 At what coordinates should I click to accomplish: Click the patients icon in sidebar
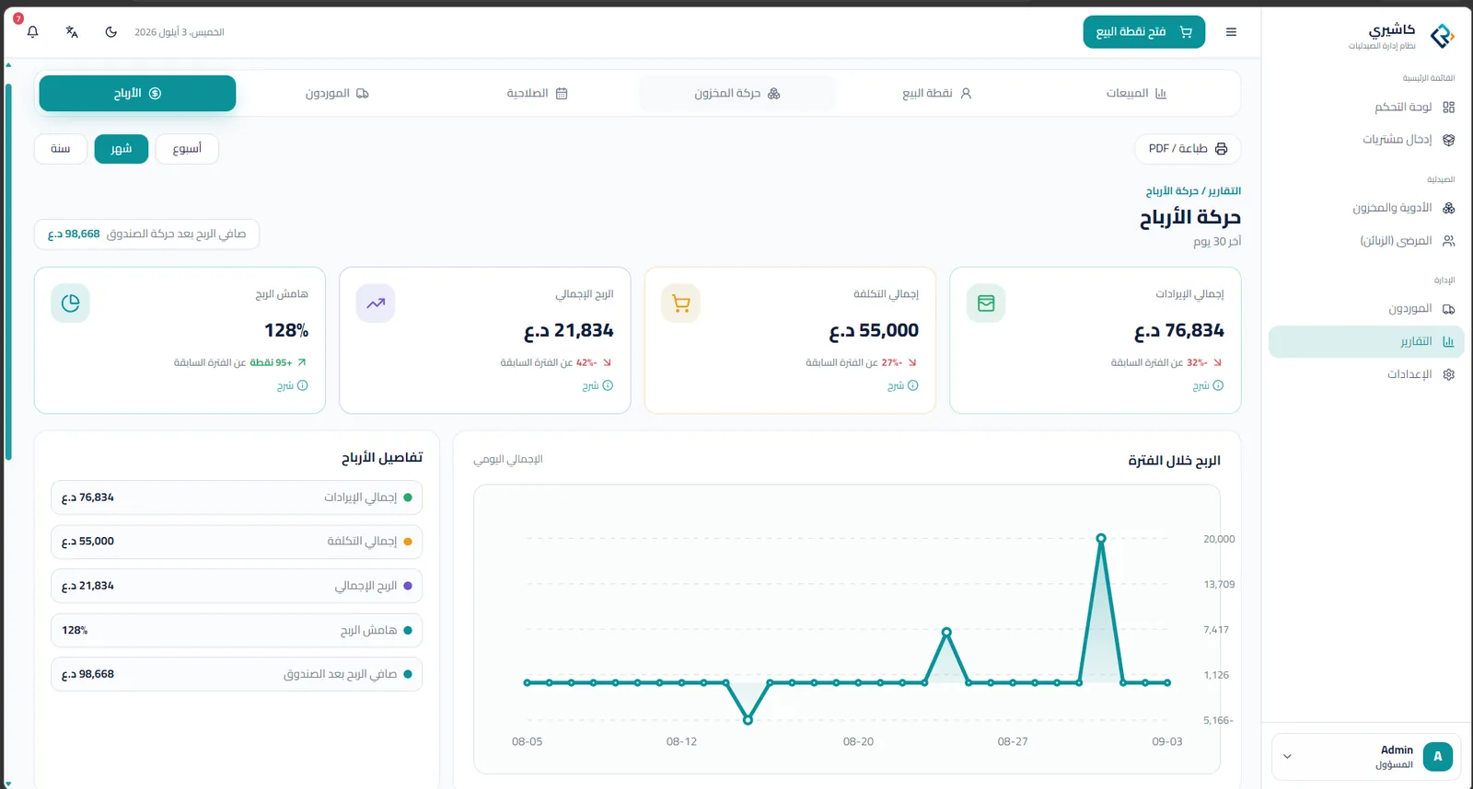click(x=1448, y=241)
